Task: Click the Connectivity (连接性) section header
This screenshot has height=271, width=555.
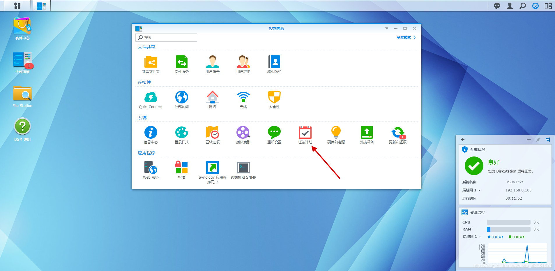Action: tap(144, 82)
